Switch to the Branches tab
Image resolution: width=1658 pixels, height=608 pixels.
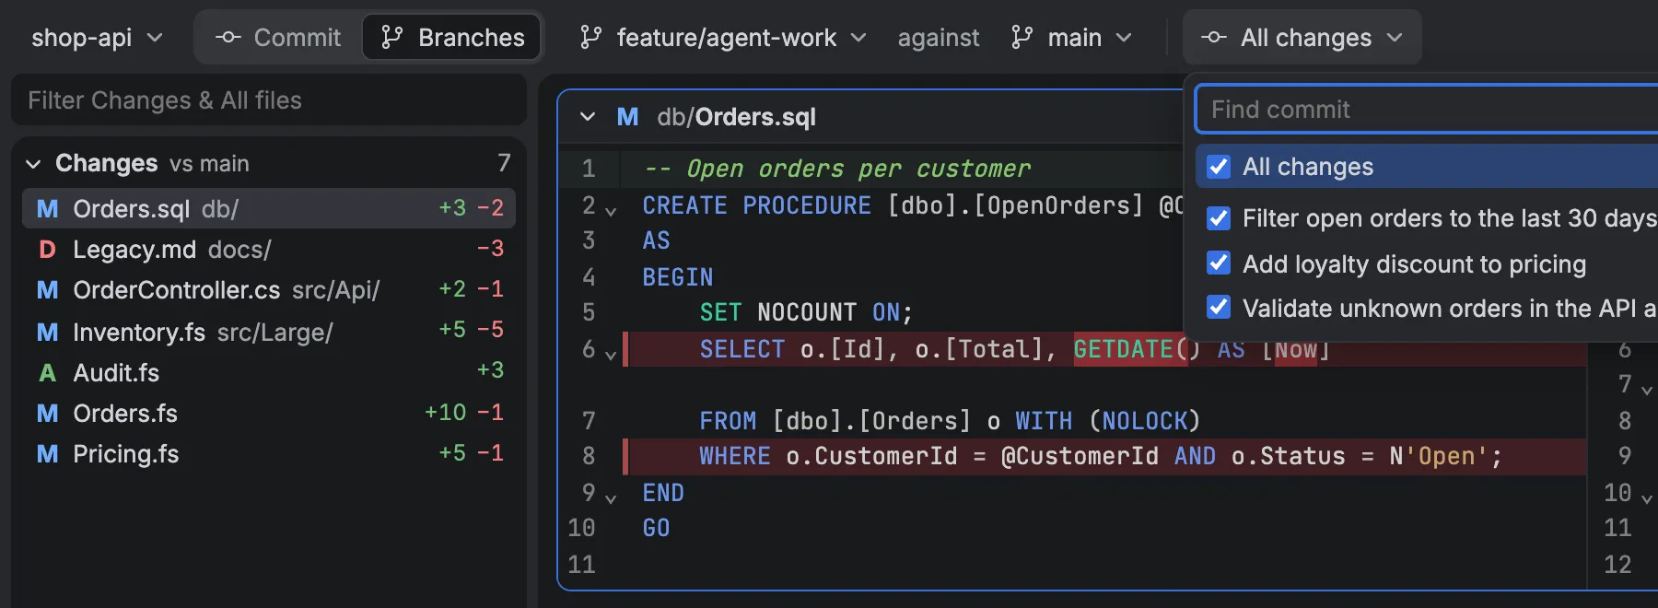tap(451, 38)
